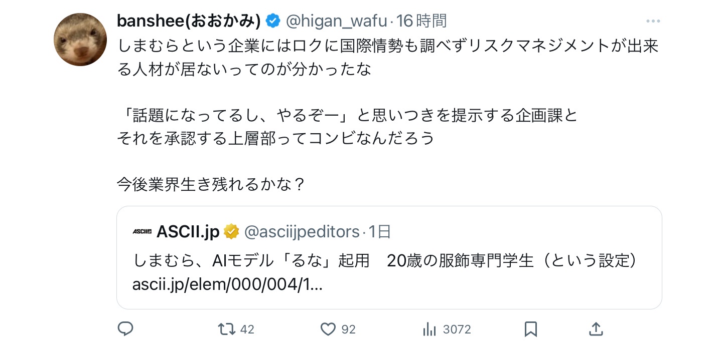716x350 pixels.
Task: Click the blue verified badge beside banshee
Action: point(272,21)
